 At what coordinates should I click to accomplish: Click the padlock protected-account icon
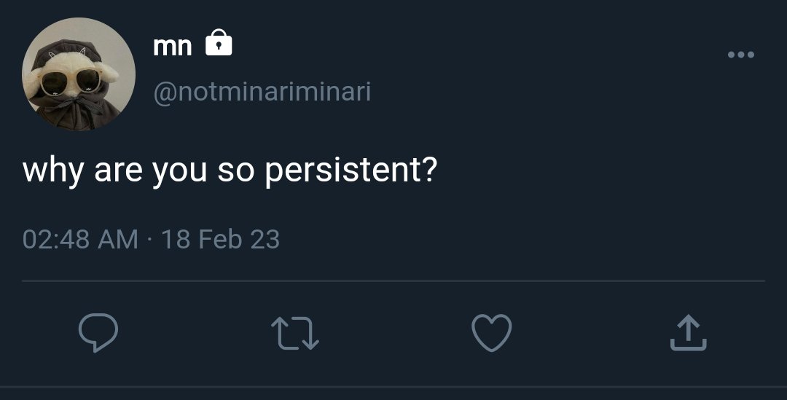[219, 42]
